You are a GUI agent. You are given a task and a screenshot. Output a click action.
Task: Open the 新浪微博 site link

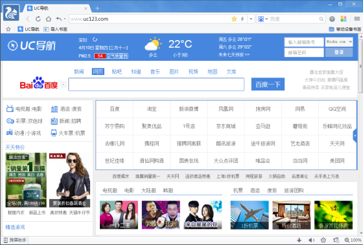click(189, 109)
